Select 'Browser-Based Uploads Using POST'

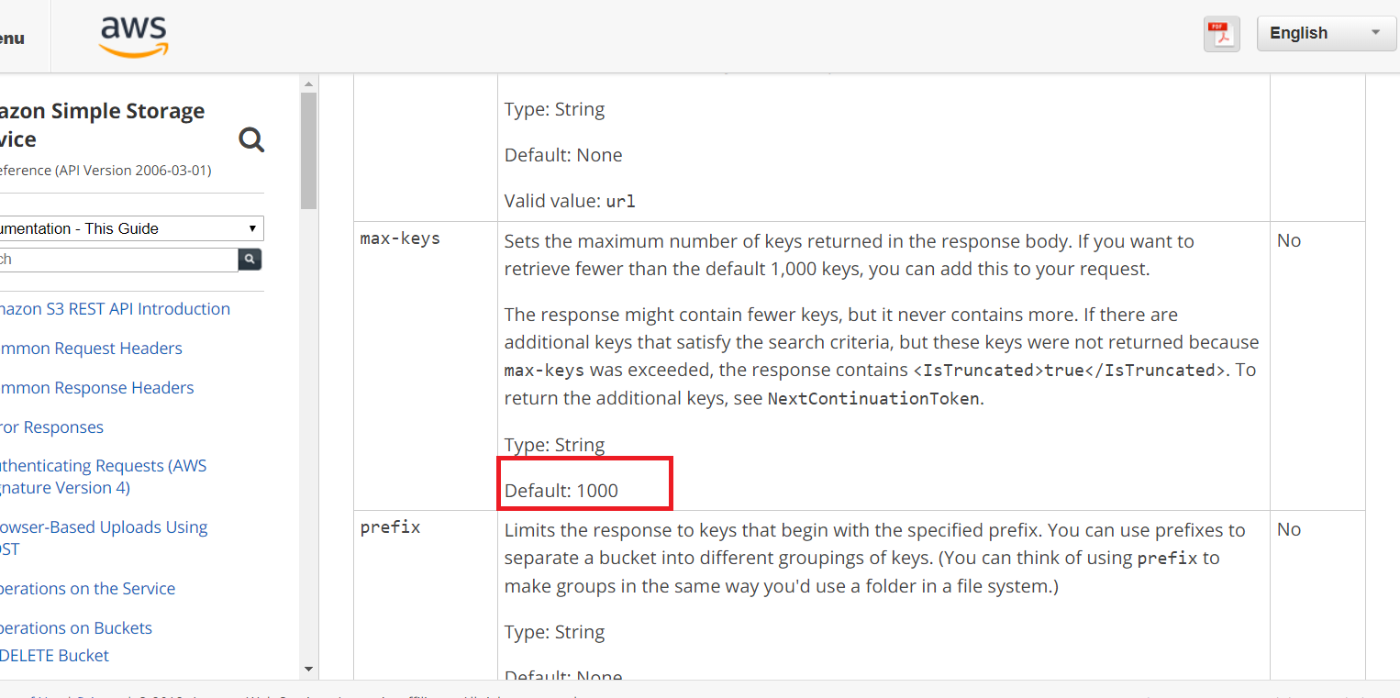[x=104, y=537]
